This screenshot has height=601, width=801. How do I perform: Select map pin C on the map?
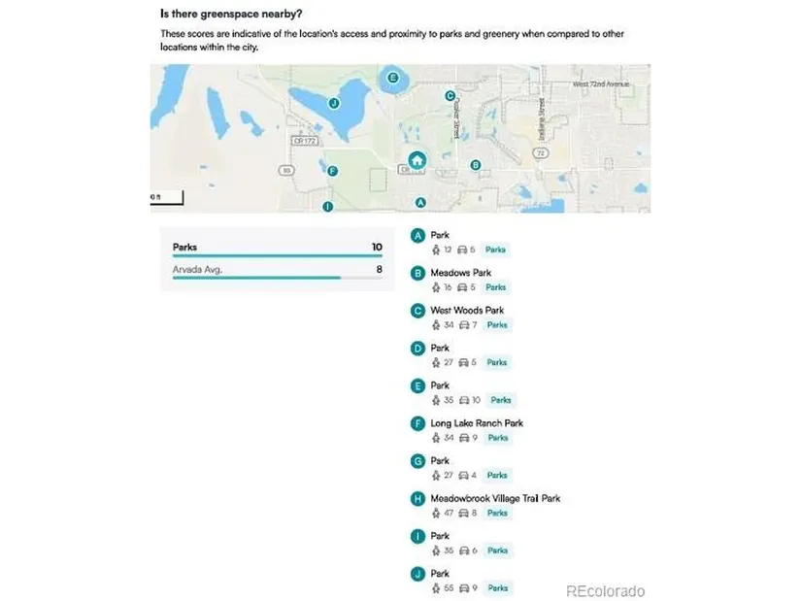(450, 95)
